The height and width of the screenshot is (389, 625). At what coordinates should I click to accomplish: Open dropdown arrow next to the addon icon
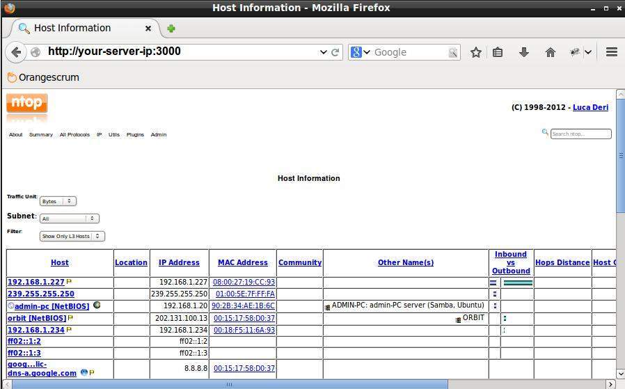click(588, 52)
